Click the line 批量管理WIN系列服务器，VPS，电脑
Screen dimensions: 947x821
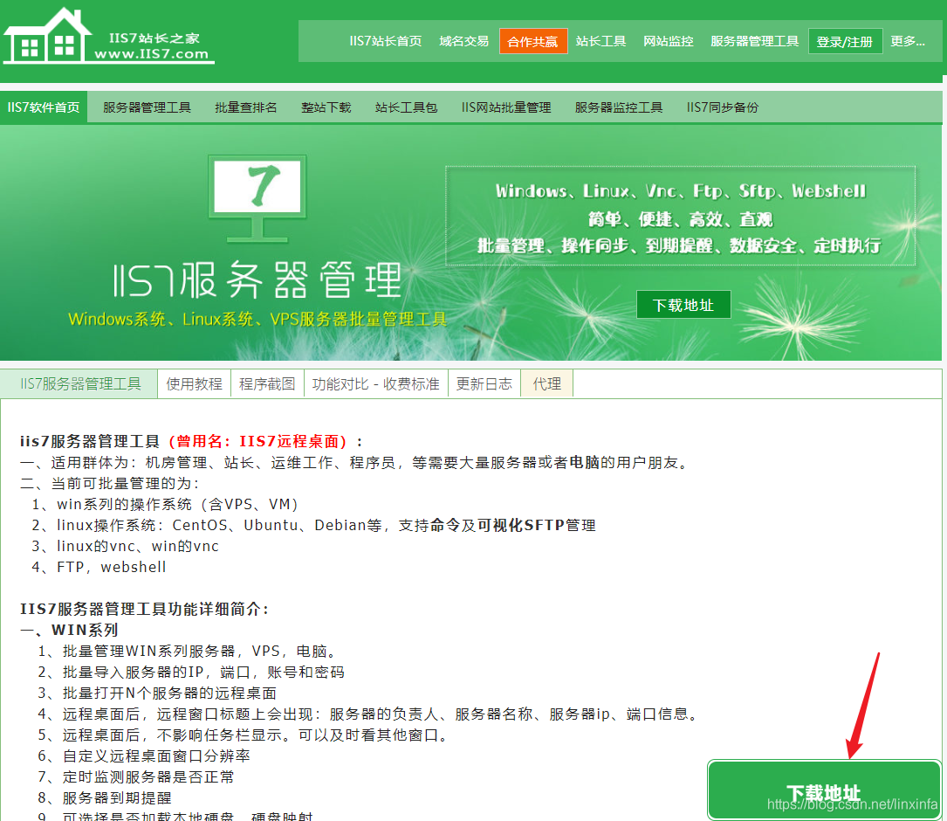point(188,651)
